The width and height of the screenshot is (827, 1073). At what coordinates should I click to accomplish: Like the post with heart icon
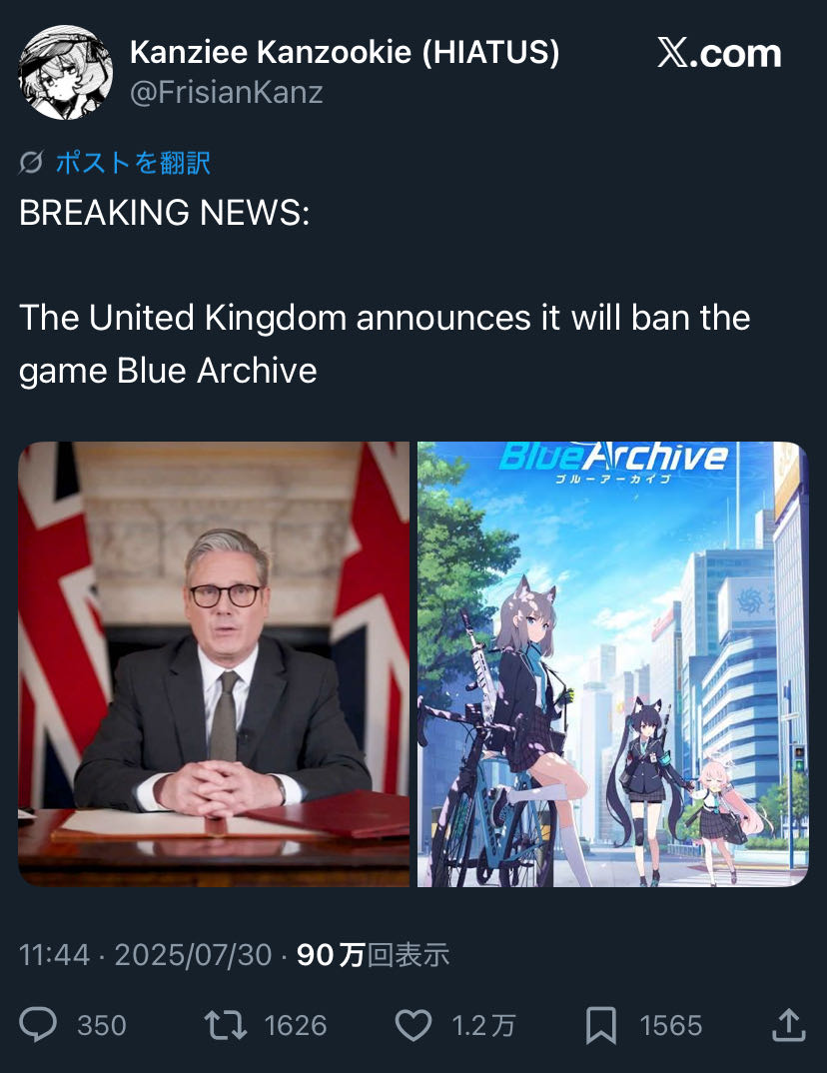click(413, 1025)
